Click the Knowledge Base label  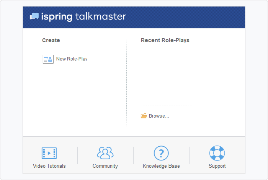[x=161, y=166]
